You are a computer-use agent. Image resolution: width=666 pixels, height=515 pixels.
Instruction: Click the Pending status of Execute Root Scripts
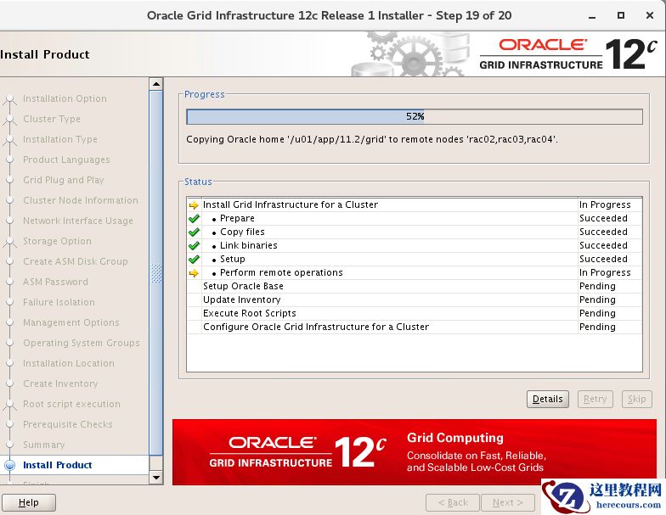tap(597, 314)
